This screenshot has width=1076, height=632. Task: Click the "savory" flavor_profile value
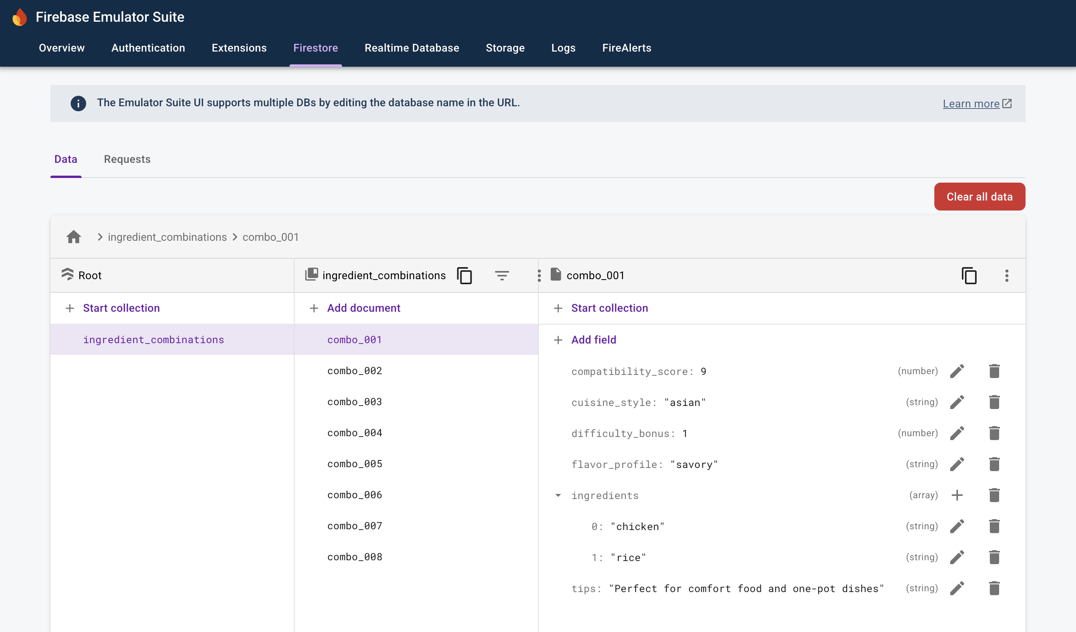(x=694, y=465)
